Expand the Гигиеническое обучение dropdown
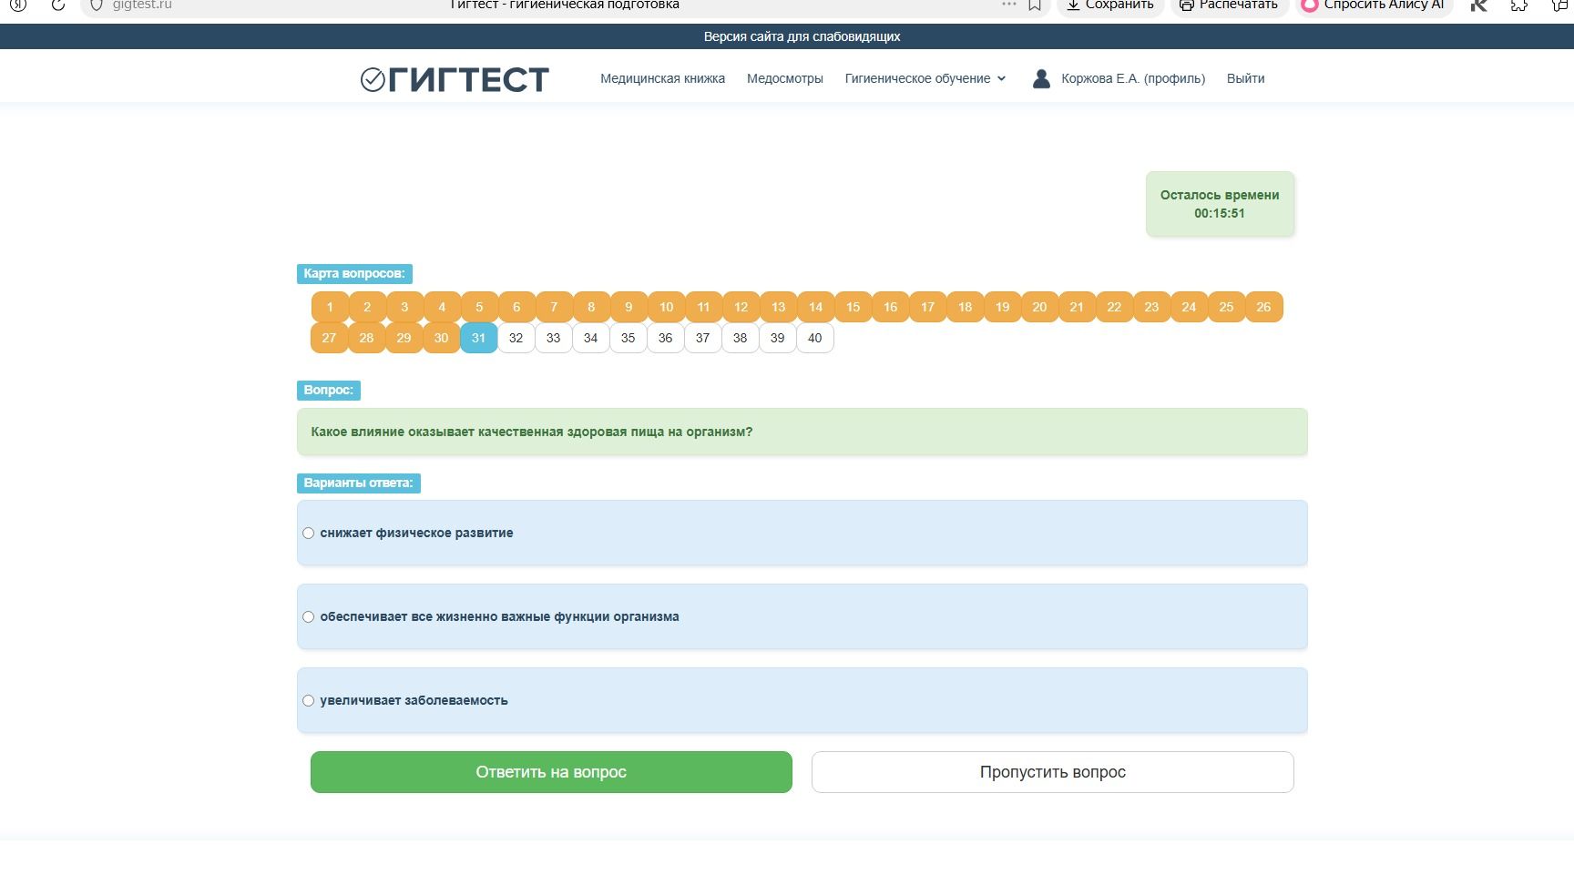 point(925,78)
